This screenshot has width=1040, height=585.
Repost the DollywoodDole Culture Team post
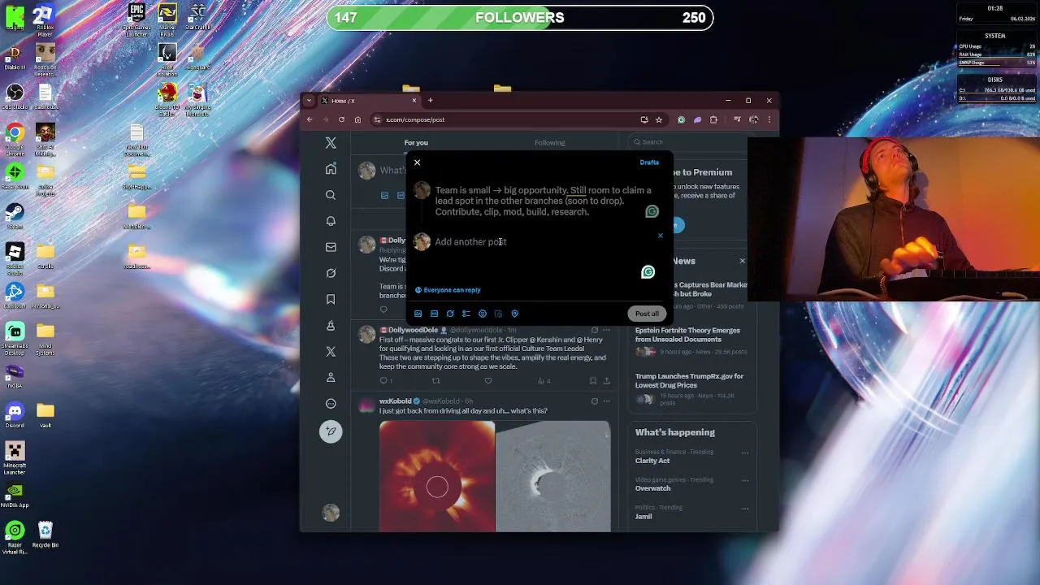coord(435,380)
